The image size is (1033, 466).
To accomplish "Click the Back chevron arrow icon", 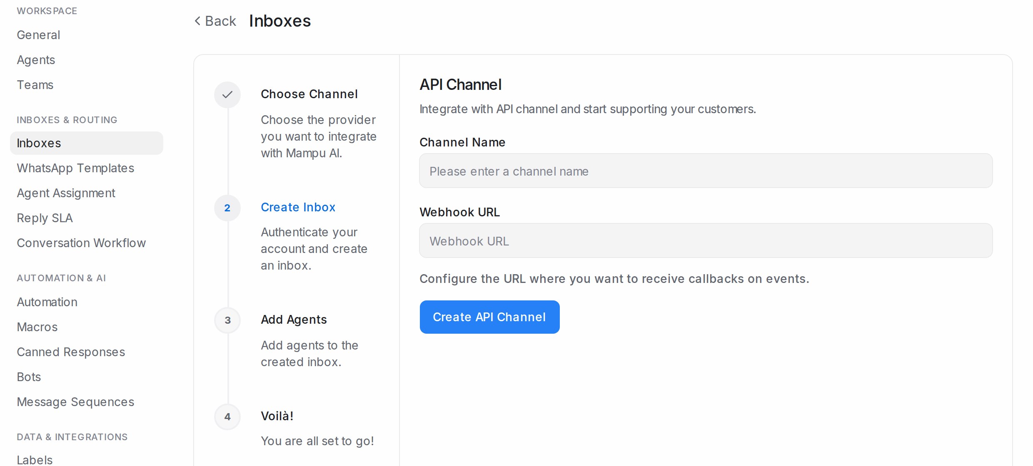I will (197, 21).
